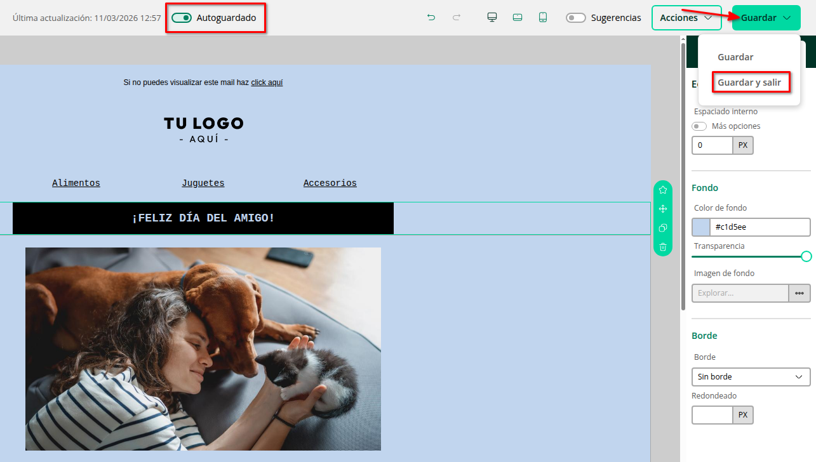Redo the last change
The width and height of the screenshot is (816, 462).
[457, 17]
